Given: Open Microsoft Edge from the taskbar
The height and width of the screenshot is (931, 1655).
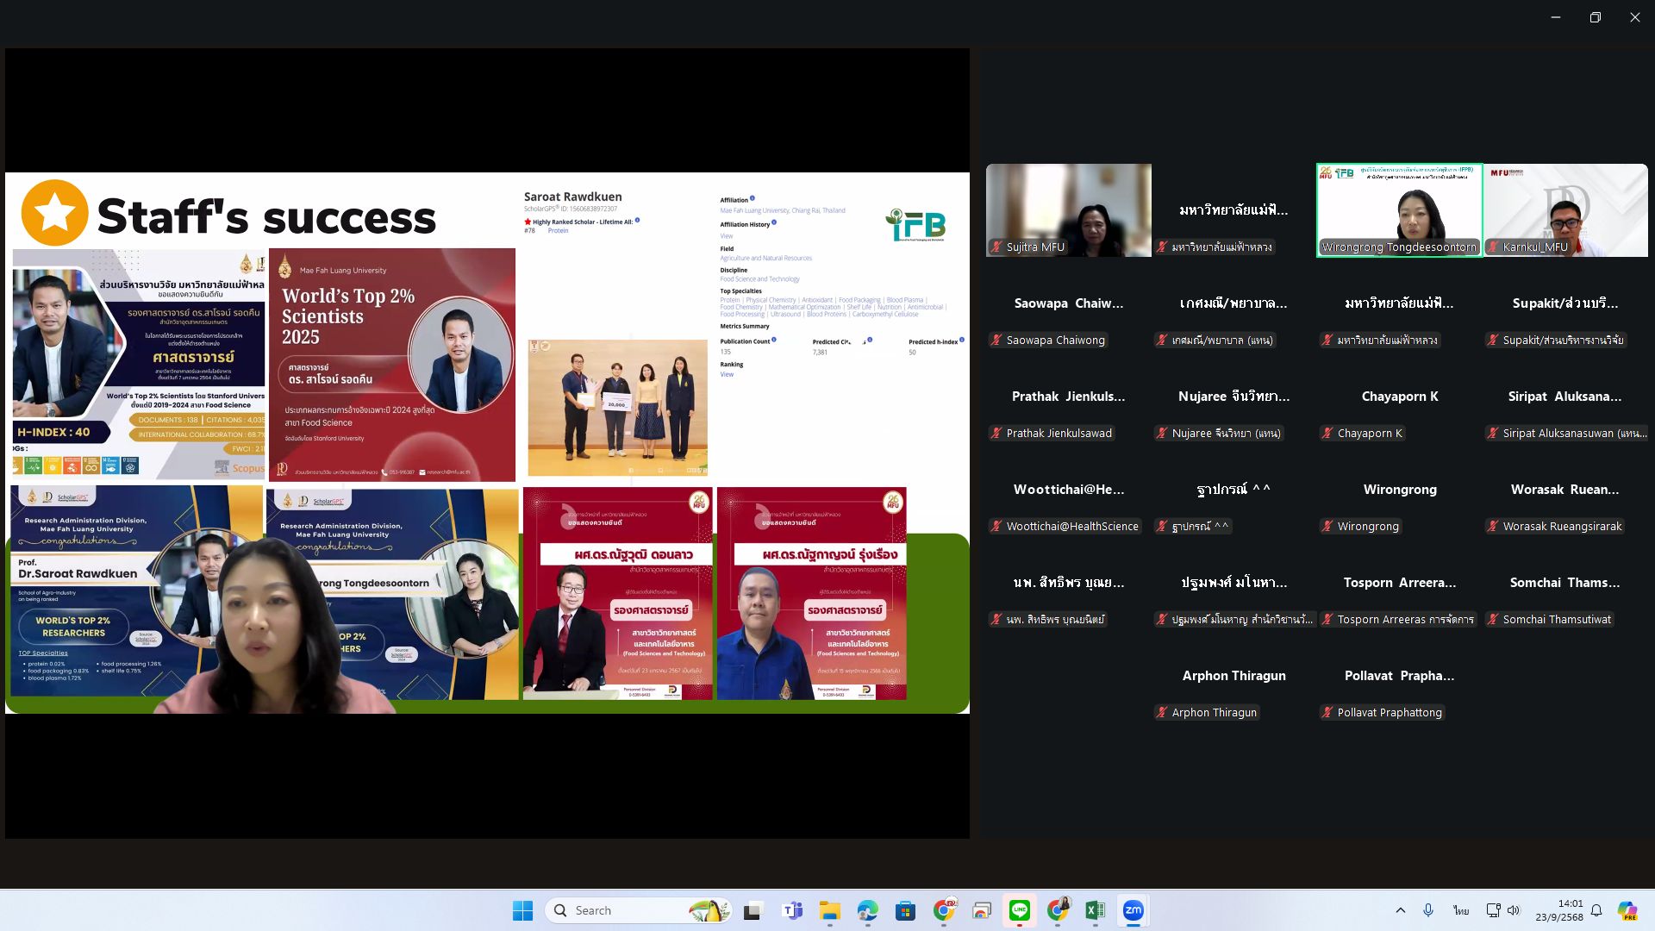Looking at the screenshot, I should tap(867, 910).
